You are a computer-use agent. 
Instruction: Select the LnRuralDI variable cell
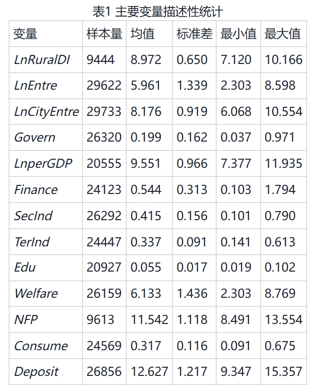(42, 59)
